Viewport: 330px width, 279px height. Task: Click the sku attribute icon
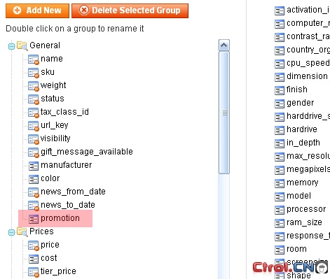(34, 73)
